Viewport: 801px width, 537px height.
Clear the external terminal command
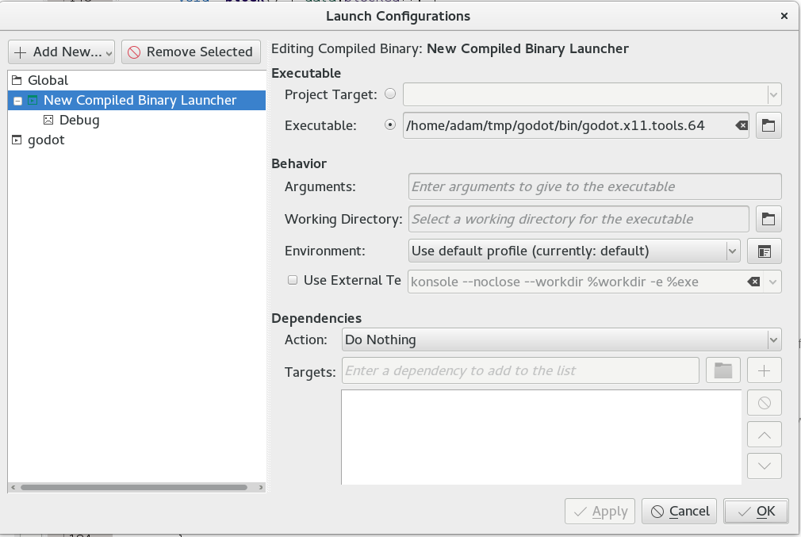(753, 282)
